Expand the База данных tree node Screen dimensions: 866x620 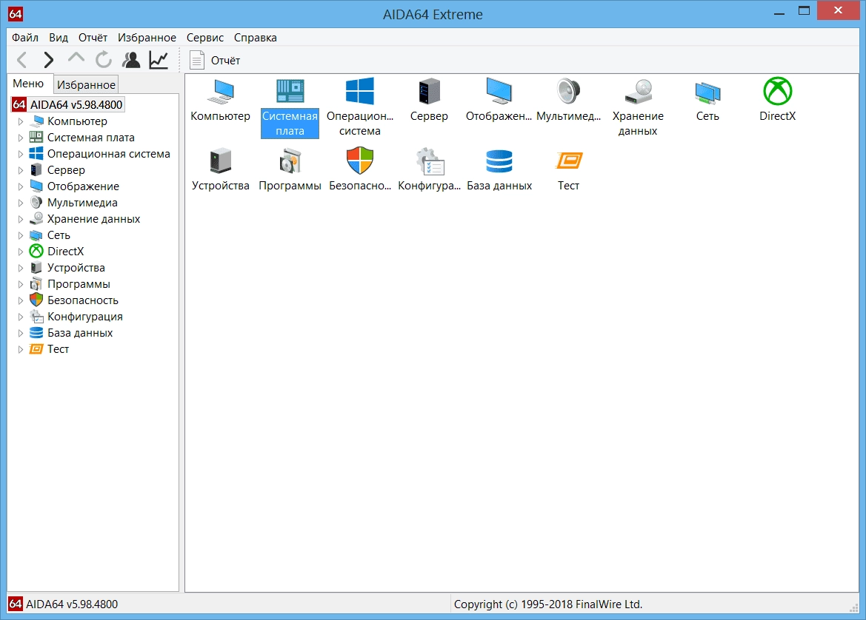(x=21, y=333)
